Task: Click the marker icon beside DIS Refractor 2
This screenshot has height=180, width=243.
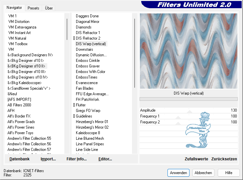Action: click(x=74, y=38)
